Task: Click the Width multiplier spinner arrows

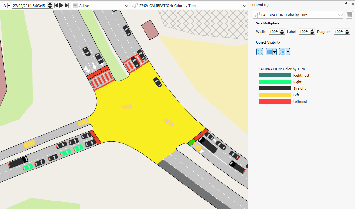Action: pos(282,32)
